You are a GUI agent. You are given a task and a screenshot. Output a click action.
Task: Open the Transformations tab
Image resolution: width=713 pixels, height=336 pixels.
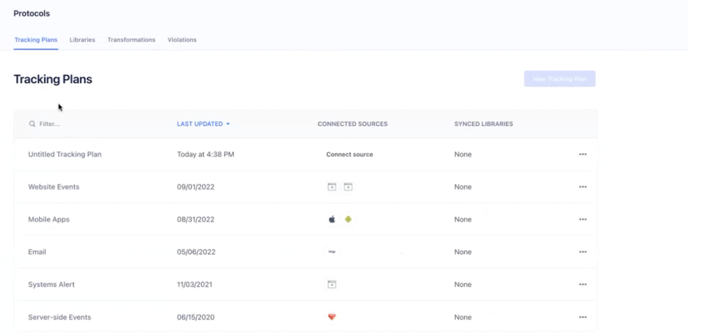131,40
